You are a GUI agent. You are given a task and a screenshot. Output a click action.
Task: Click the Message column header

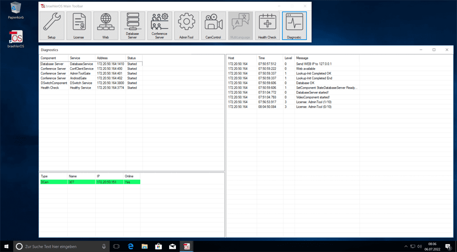[x=327, y=58]
